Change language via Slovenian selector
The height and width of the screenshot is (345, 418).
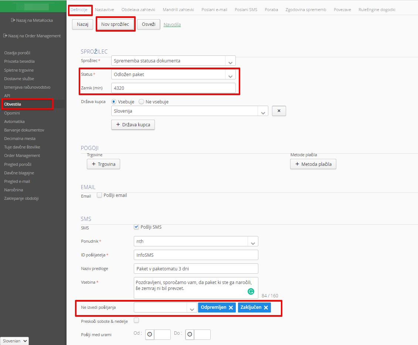pyautogui.click(x=15, y=341)
